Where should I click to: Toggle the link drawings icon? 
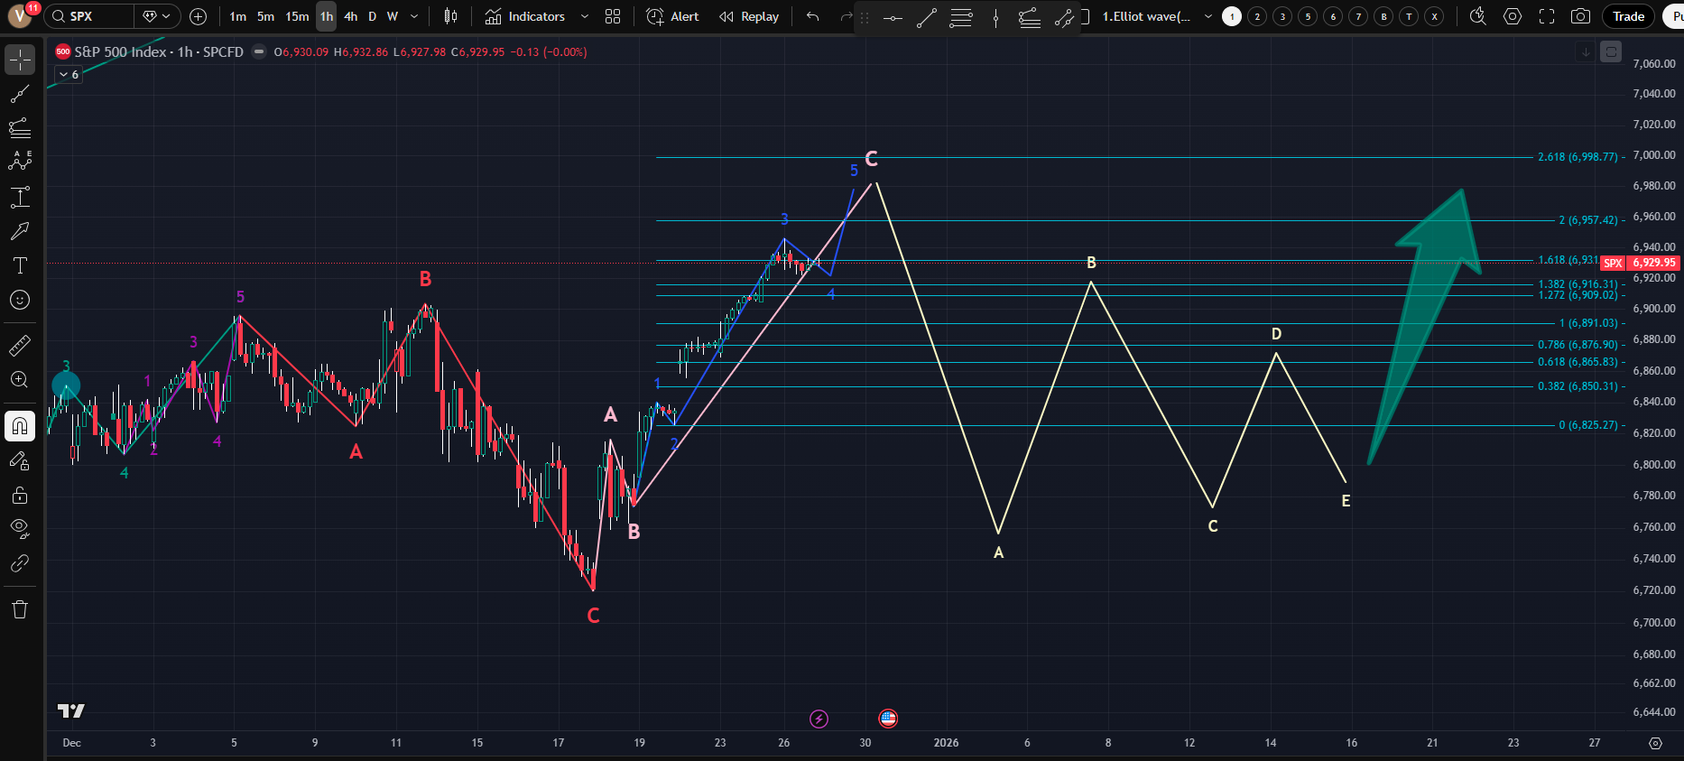20,563
